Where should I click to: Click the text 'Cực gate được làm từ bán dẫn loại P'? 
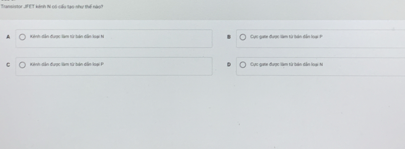pos(287,37)
